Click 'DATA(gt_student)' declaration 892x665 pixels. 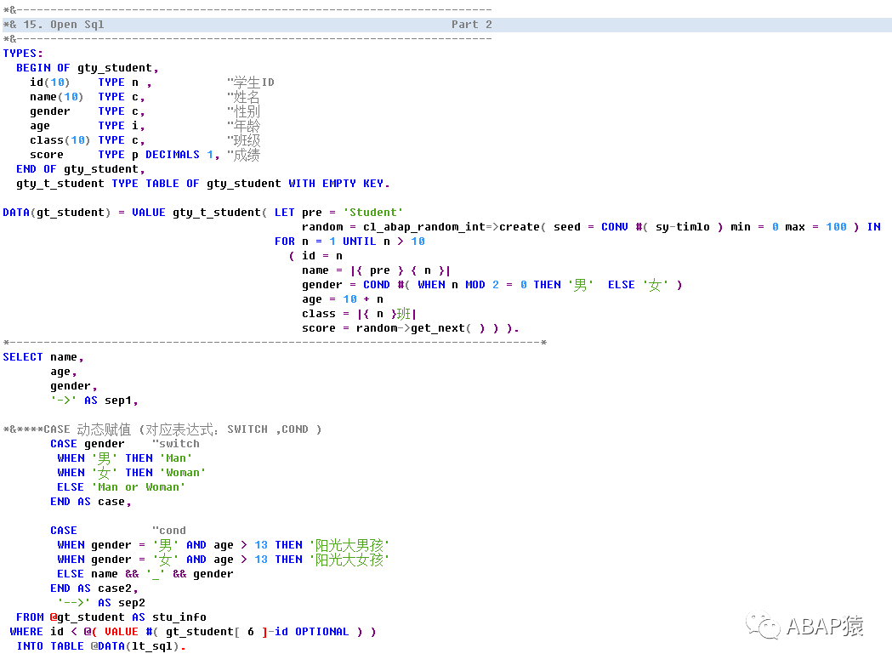(x=56, y=213)
